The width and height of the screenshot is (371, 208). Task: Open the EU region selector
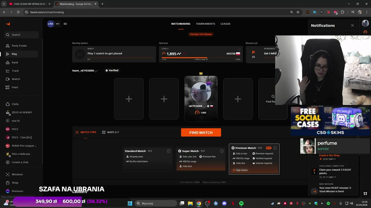pos(65,24)
